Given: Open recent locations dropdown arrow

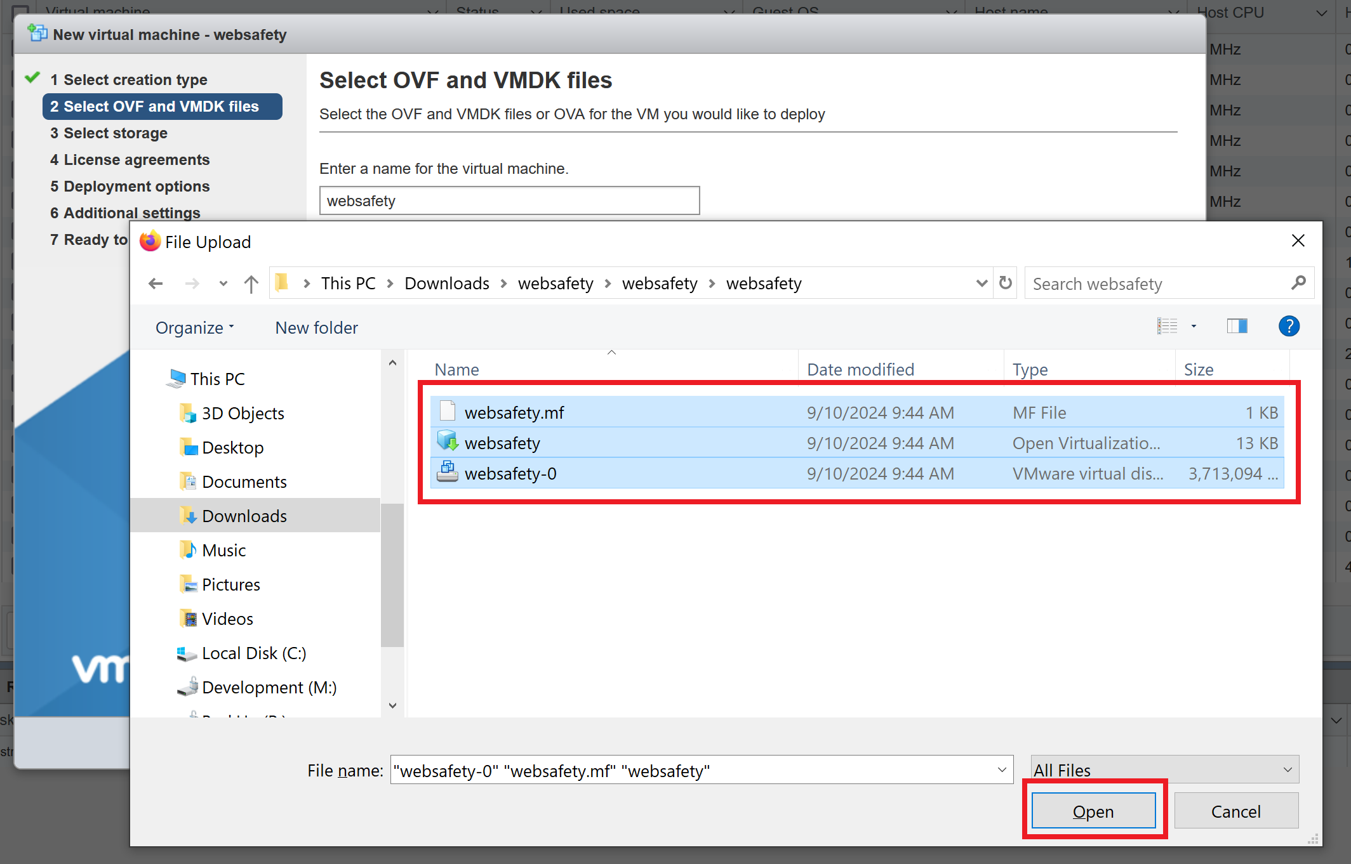Looking at the screenshot, I should pyautogui.click(x=223, y=284).
